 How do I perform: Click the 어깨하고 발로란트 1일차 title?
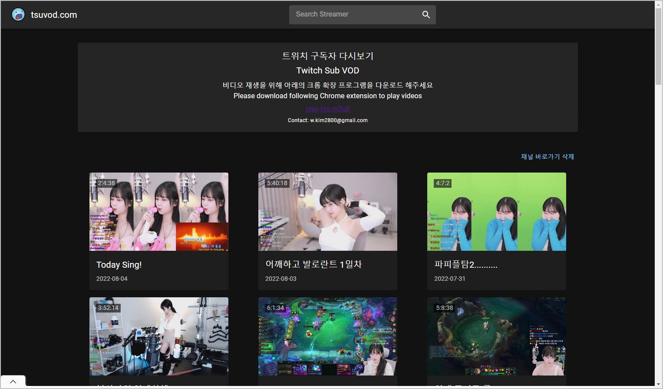pos(313,264)
